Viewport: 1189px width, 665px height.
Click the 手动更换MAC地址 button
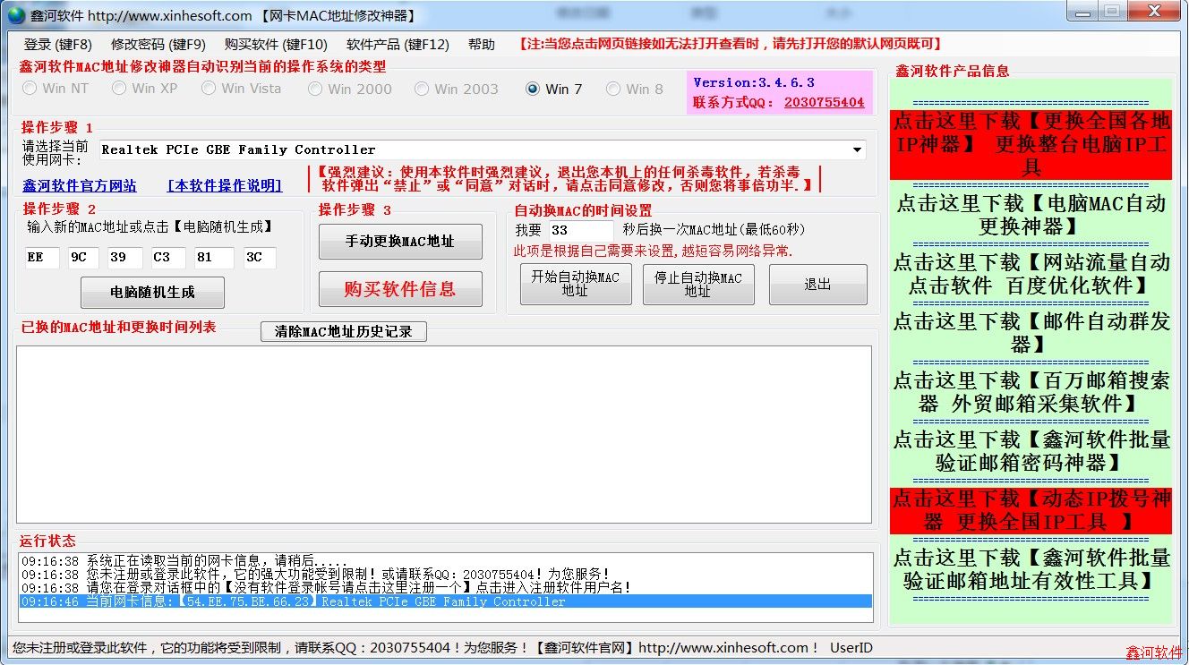[400, 241]
